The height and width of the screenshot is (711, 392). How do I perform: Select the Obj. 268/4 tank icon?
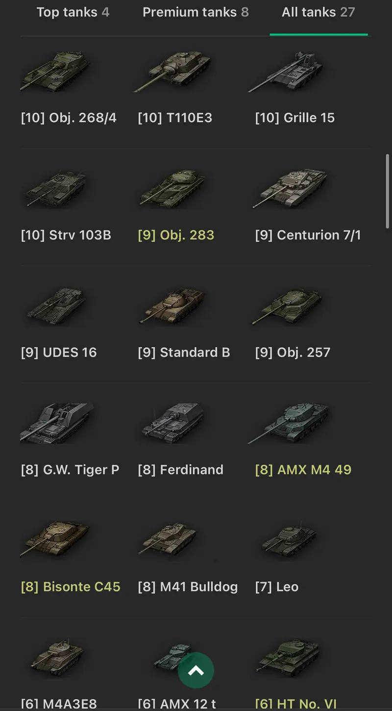55,72
